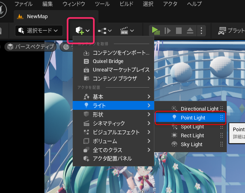
Task: Click the パースペクティブ viewport button
Action: pyautogui.click(x=31, y=46)
